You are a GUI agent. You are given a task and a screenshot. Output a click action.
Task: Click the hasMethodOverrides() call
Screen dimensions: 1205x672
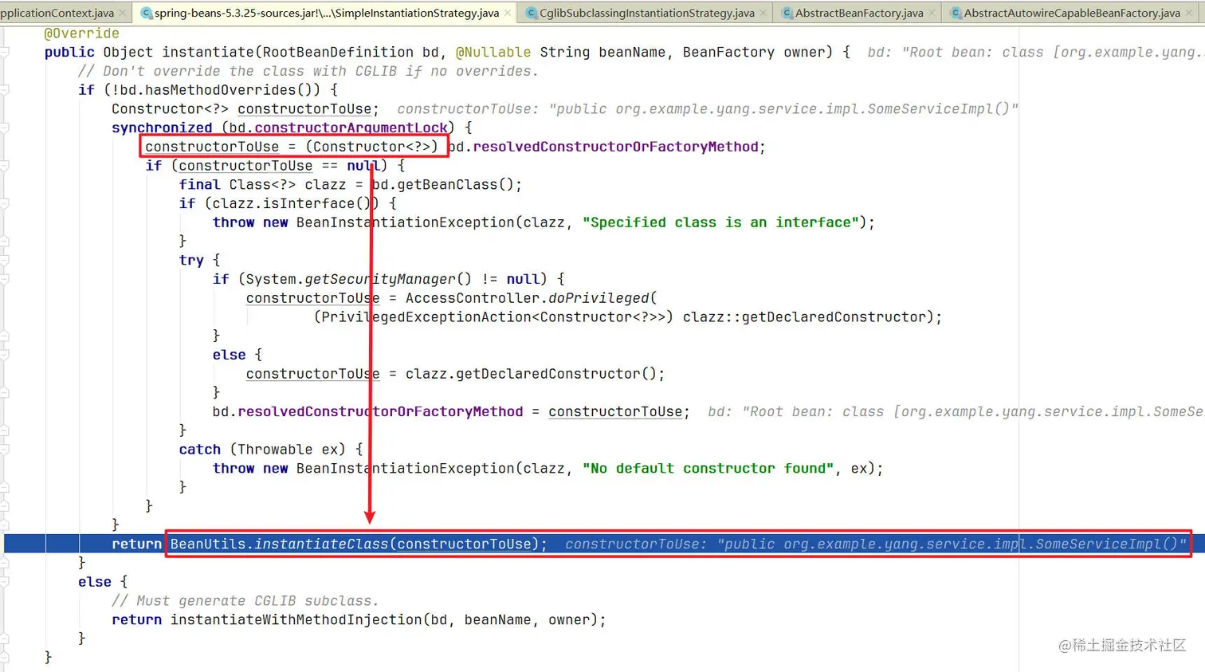click(230, 90)
